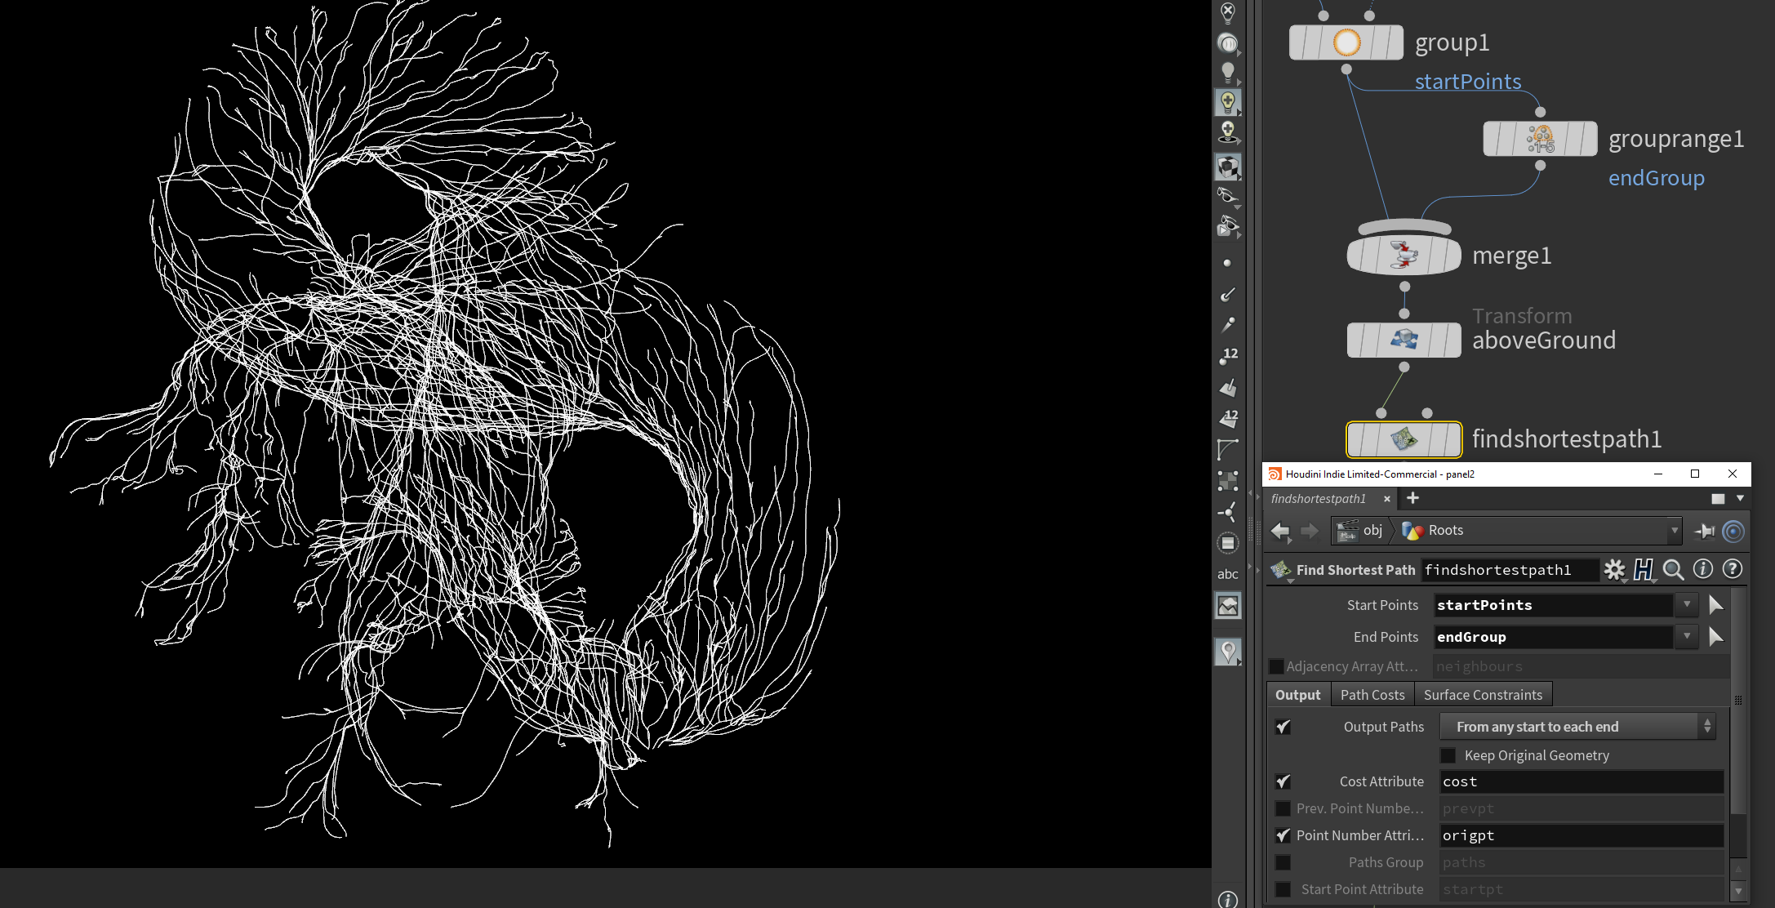The width and height of the screenshot is (1775, 908).
Task: Toggle the Display primitive hulls icon
Action: (1228, 450)
